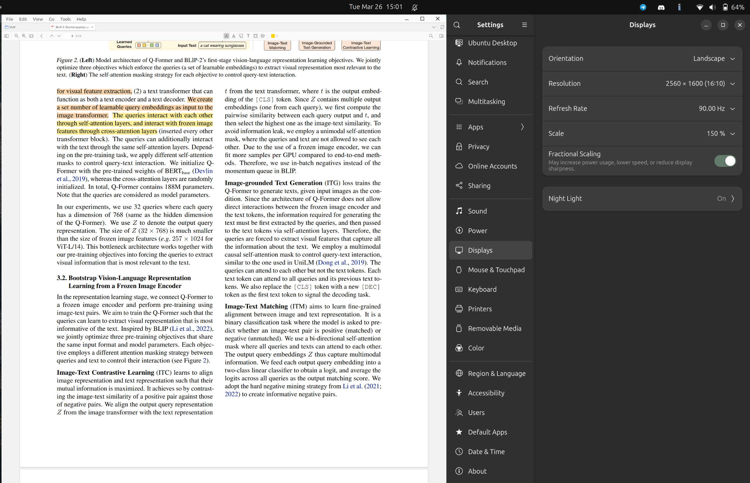
Task: Select the highlight text annotation tool
Action: coord(226,36)
